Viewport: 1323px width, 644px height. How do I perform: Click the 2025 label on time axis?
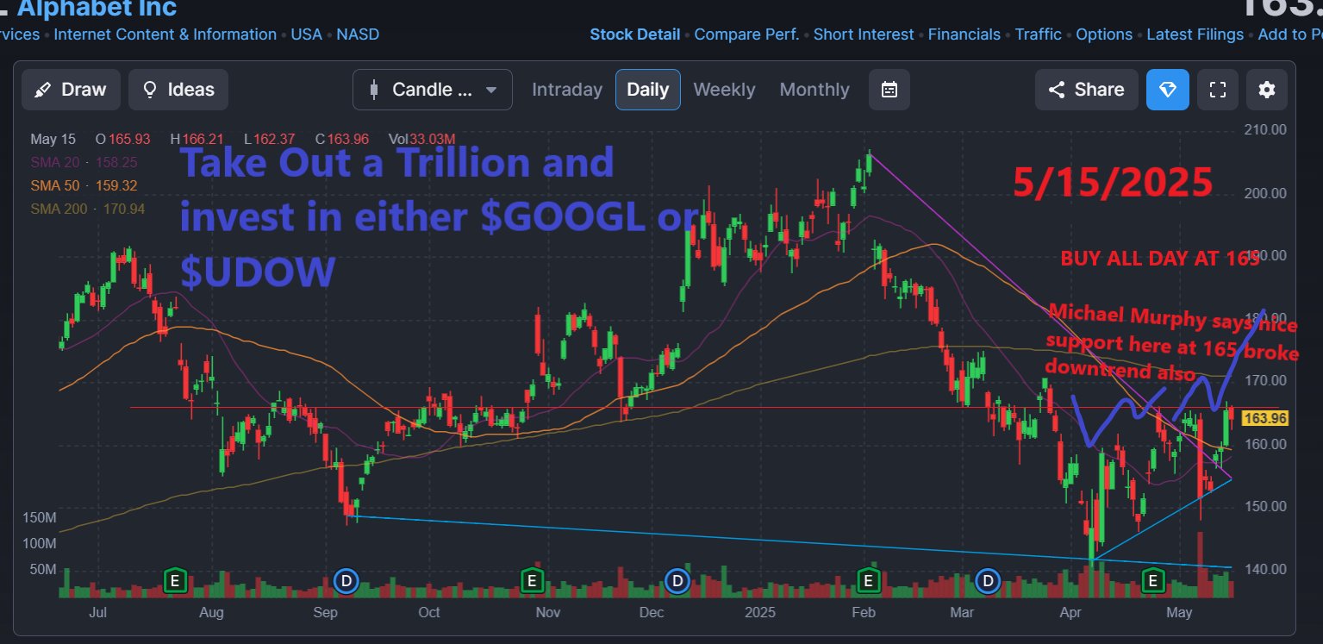click(760, 613)
